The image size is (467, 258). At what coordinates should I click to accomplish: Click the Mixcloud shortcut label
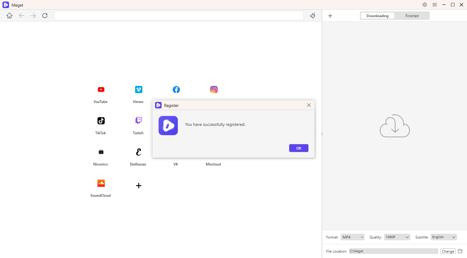213,164
